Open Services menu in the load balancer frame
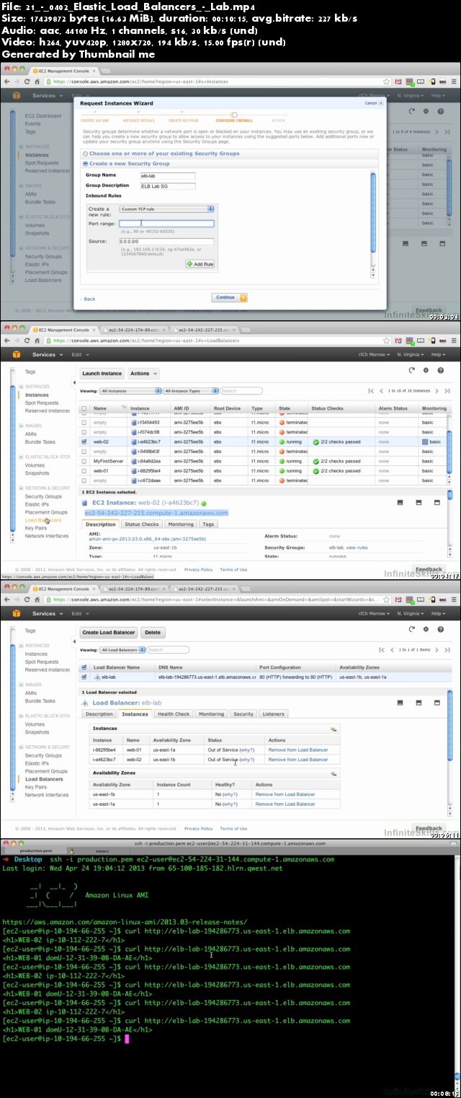 [x=46, y=613]
